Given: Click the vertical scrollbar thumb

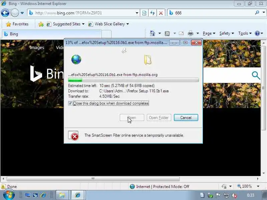Looking at the screenshot, I should (x=263, y=88).
